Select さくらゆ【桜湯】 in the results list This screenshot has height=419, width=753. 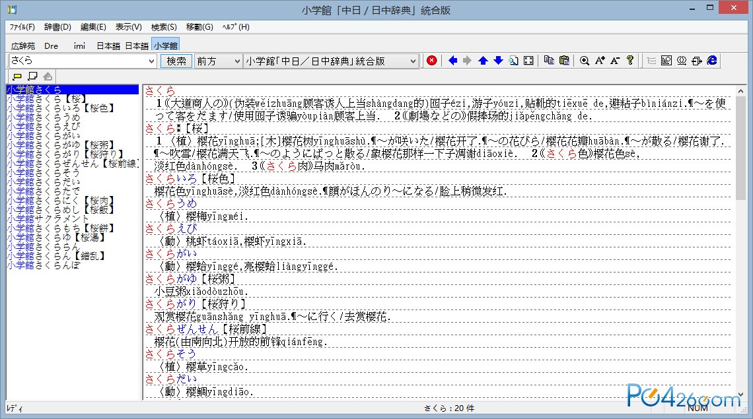tap(55, 237)
